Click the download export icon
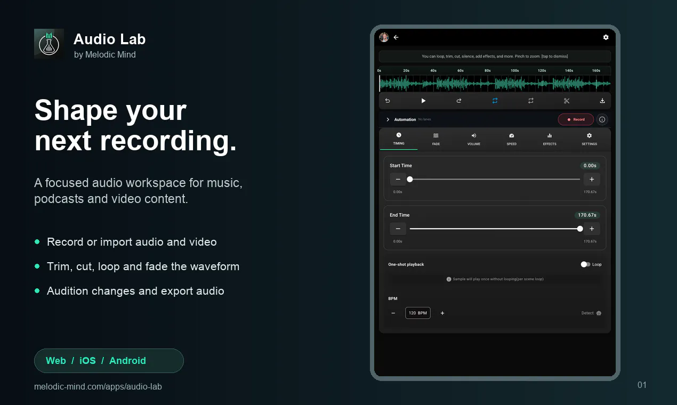This screenshot has width=677, height=405. (602, 101)
